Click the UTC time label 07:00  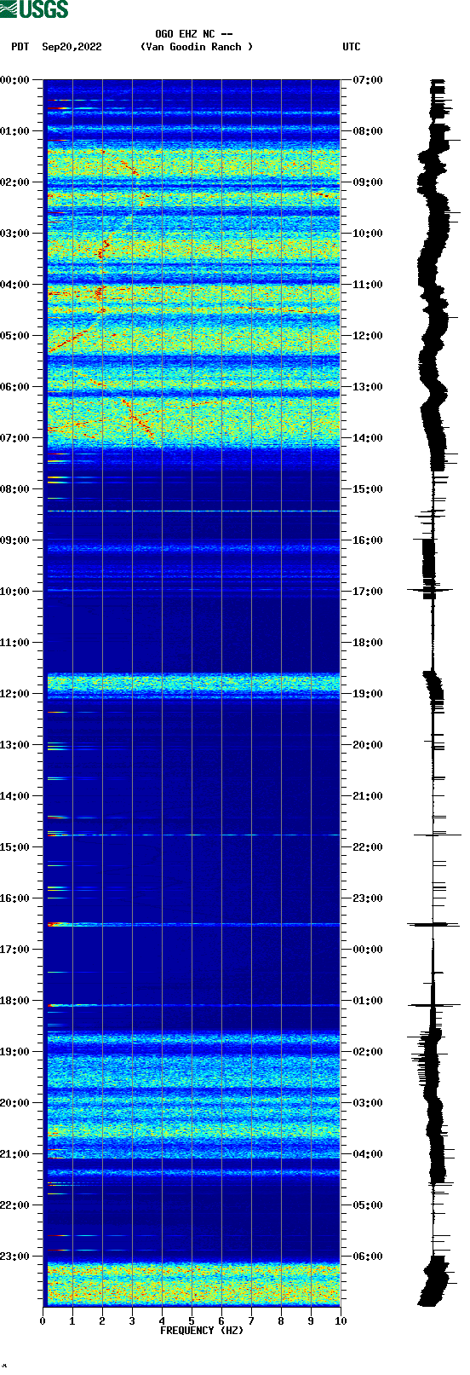click(368, 80)
